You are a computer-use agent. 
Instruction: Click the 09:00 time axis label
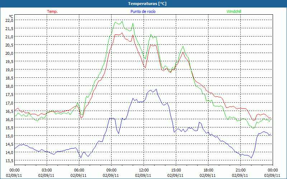pos(111,170)
